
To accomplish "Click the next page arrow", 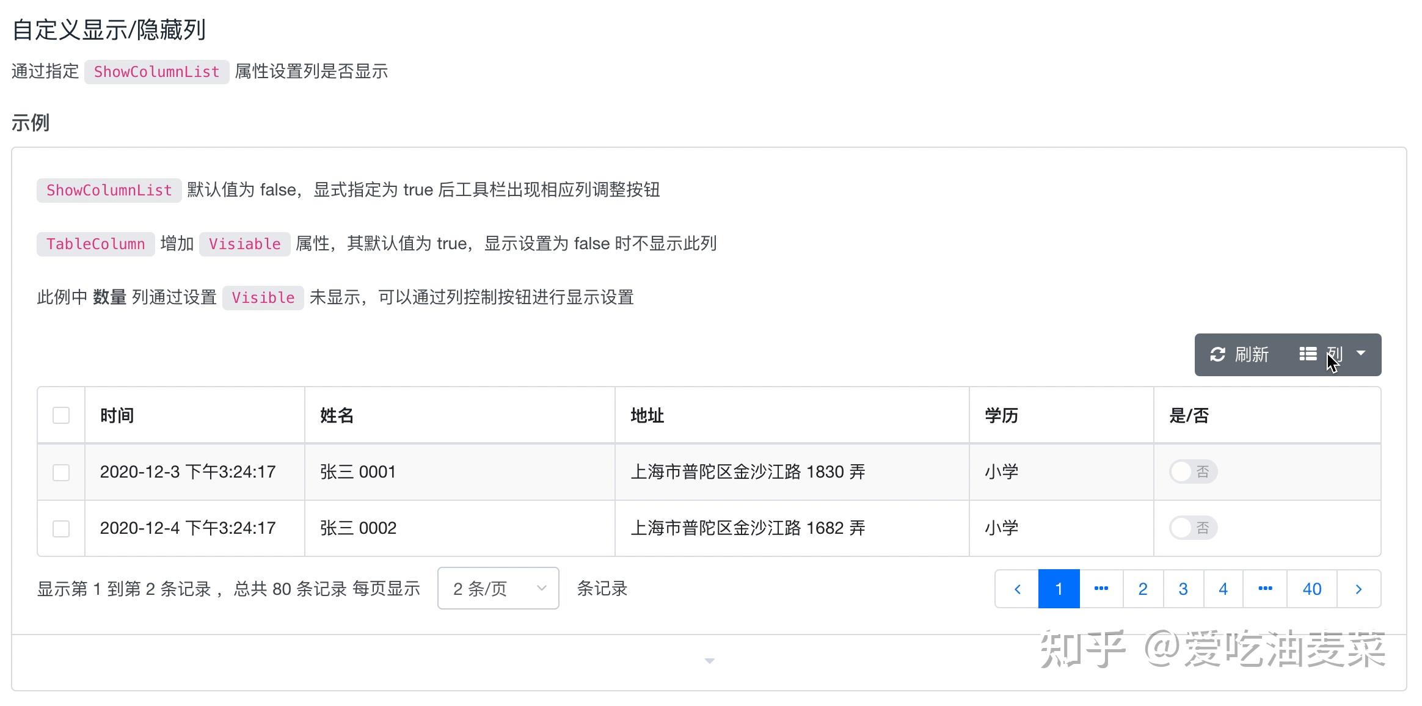I will (x=1358, y=588).
